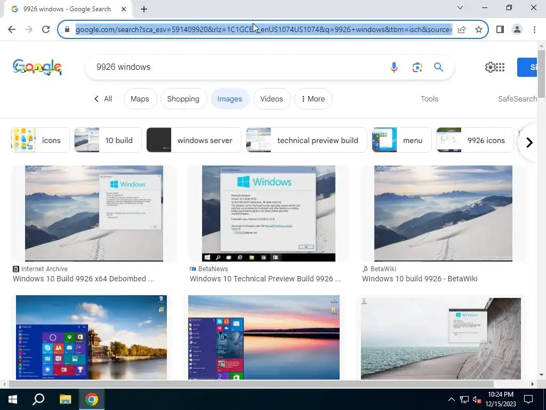Open taskbar search
Screen dimensions: 546x410
[x=38, y=399]
